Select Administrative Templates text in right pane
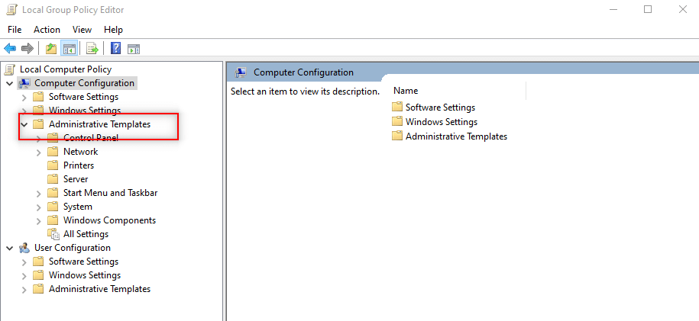Screen dimensions: 699x321 click(x=457, y=136)
